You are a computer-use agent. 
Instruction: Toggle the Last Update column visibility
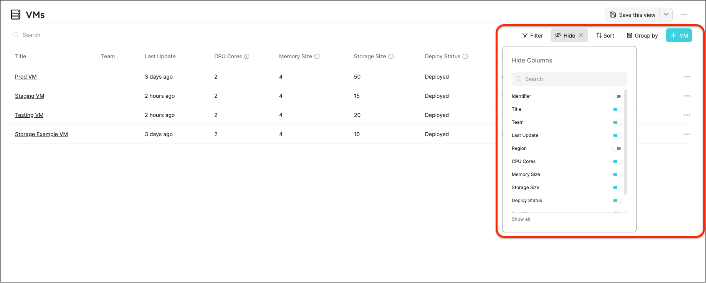pos(617,135)
